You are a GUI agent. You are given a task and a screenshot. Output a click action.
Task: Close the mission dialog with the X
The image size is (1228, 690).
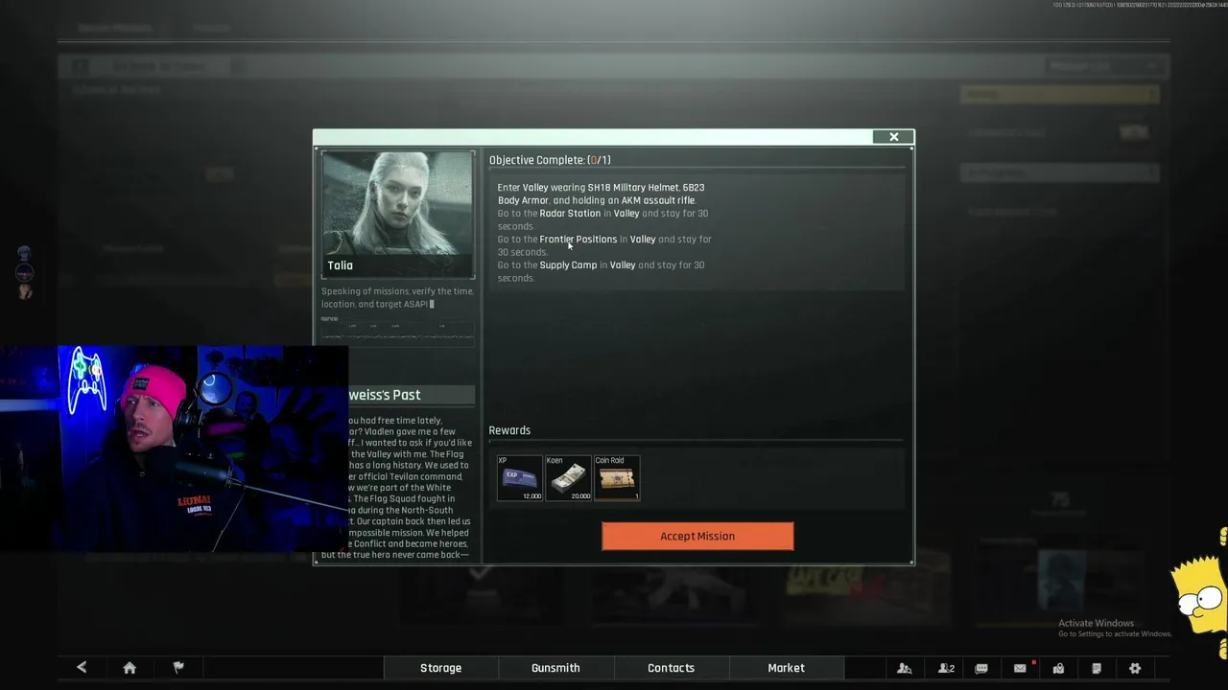tap(893, 137)
